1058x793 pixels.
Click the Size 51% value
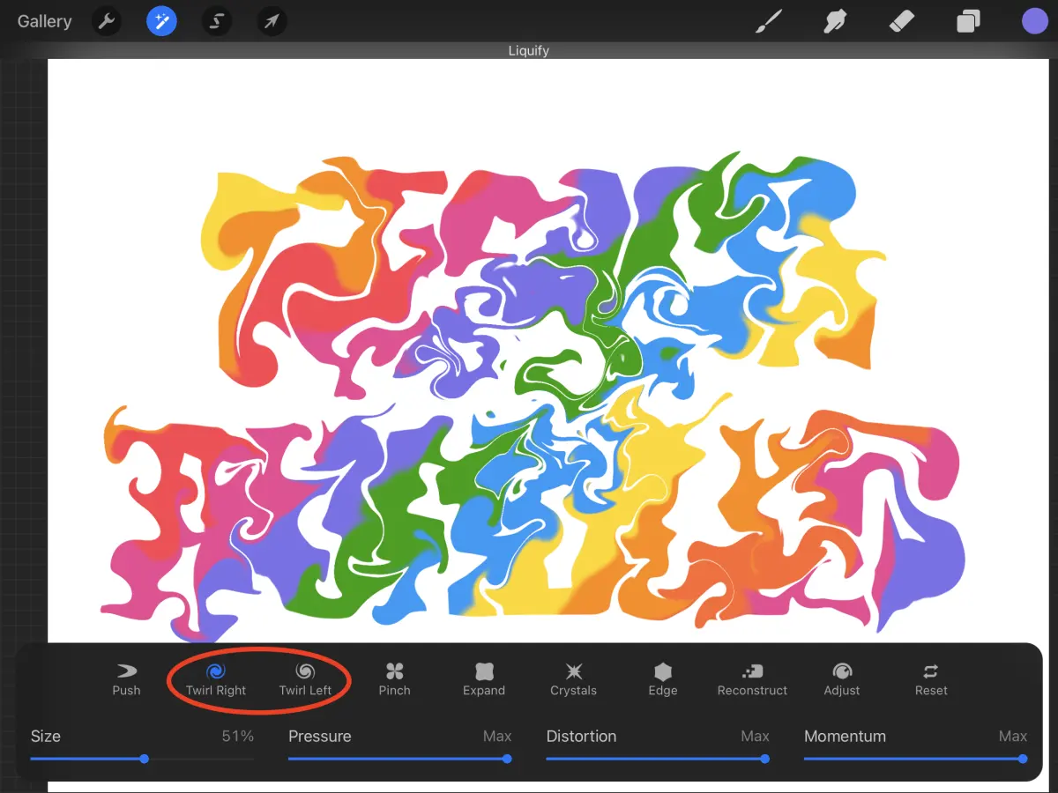click(238, 736)
